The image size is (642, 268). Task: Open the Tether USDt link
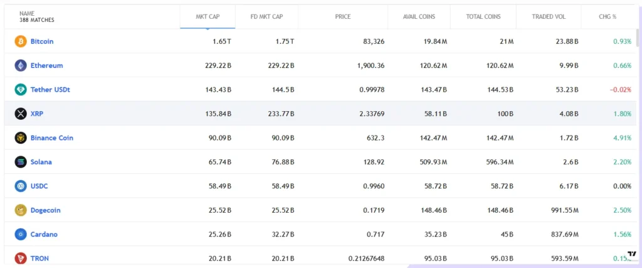click(x=50, y=89)
